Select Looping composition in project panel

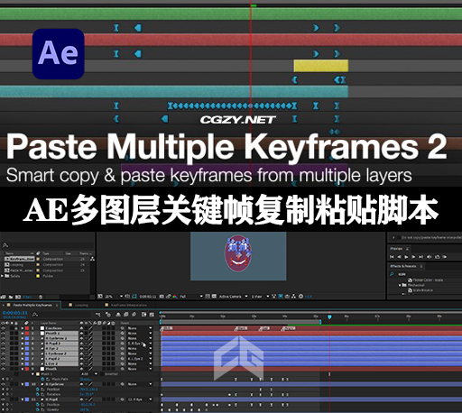16,265
